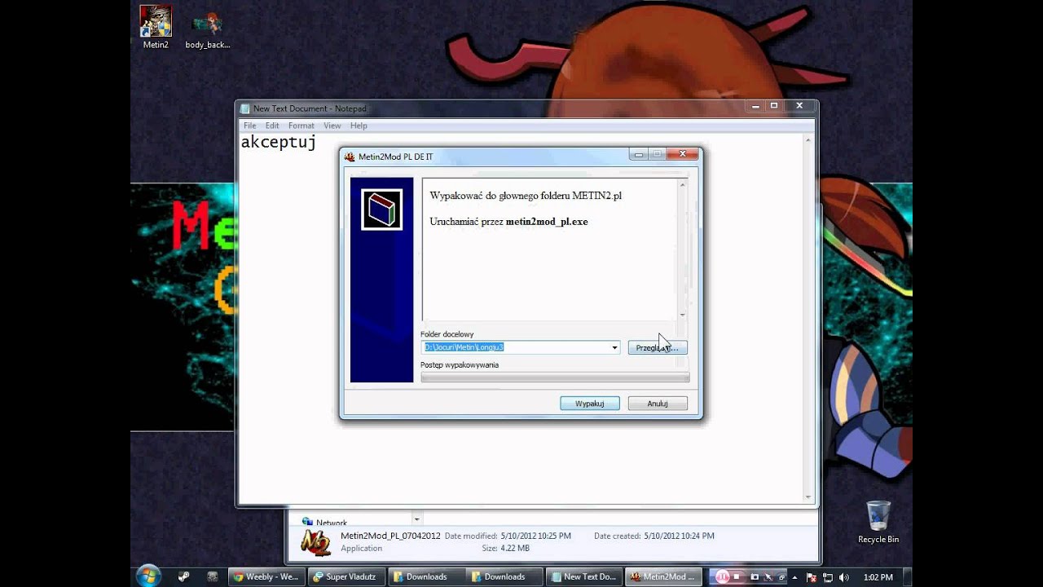1043x587 pixels.
Task: Click the Date modified value 5/10/2012 10:25 PM
Action: [535, 536]
